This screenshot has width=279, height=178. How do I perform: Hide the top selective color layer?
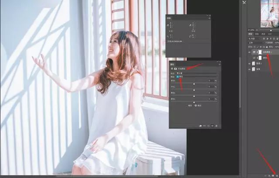coord(249,52)
